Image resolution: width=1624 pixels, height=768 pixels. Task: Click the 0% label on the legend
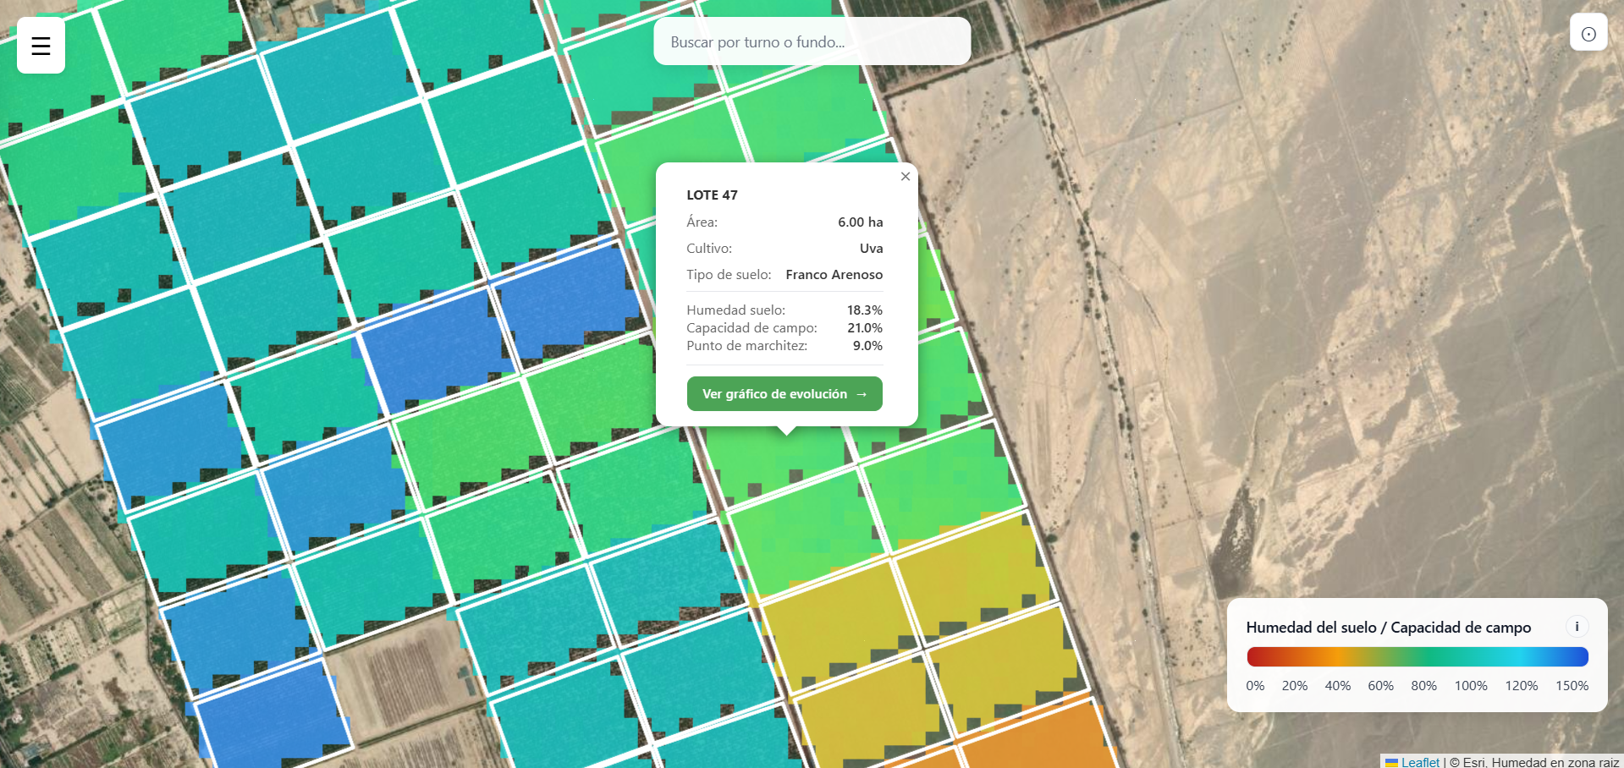[x=1254, y=686]
